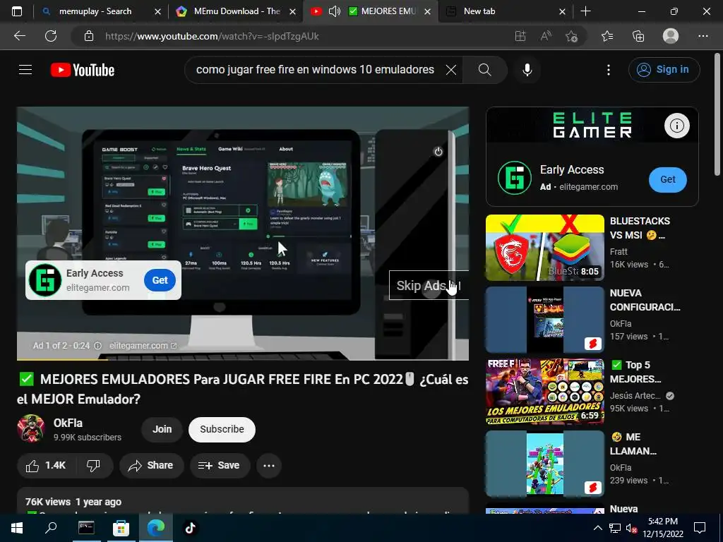Open TikTok from taskbar
The width and height of the screenshot is (723, 542).
[x=191, y=528]
